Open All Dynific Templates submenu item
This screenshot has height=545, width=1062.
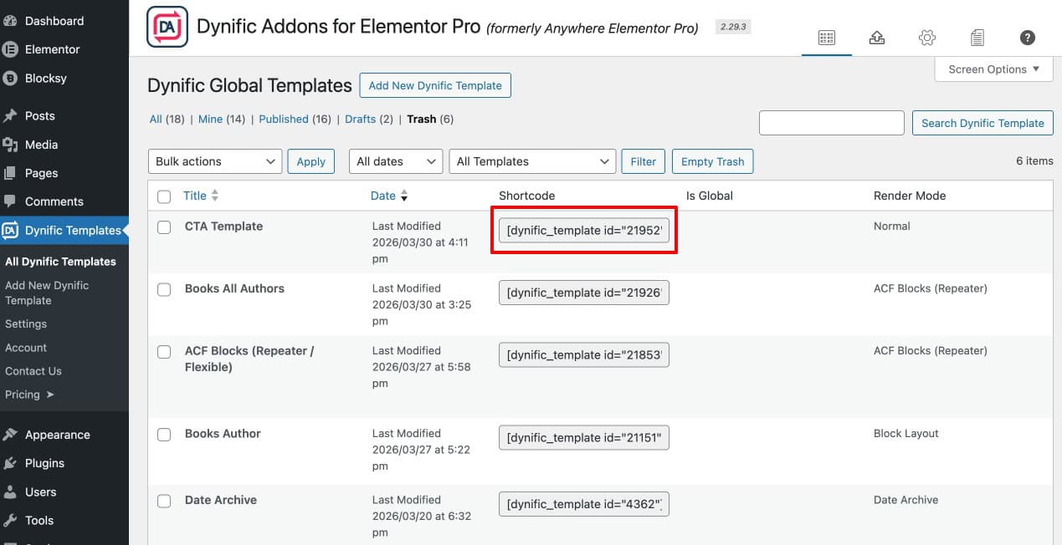60,262
